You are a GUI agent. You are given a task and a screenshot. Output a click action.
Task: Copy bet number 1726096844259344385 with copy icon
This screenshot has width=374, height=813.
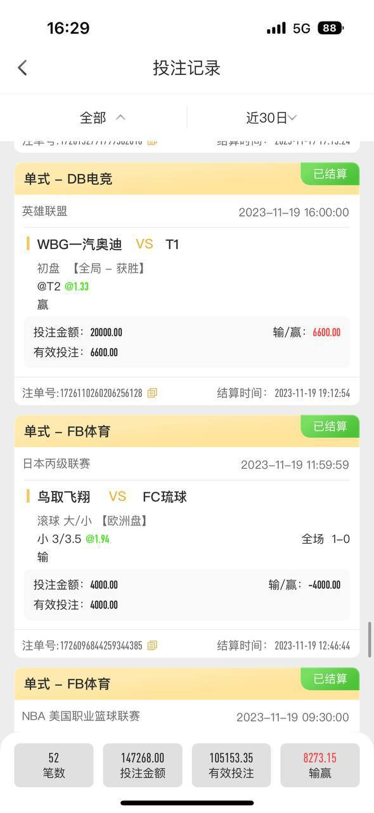point(152,645)
